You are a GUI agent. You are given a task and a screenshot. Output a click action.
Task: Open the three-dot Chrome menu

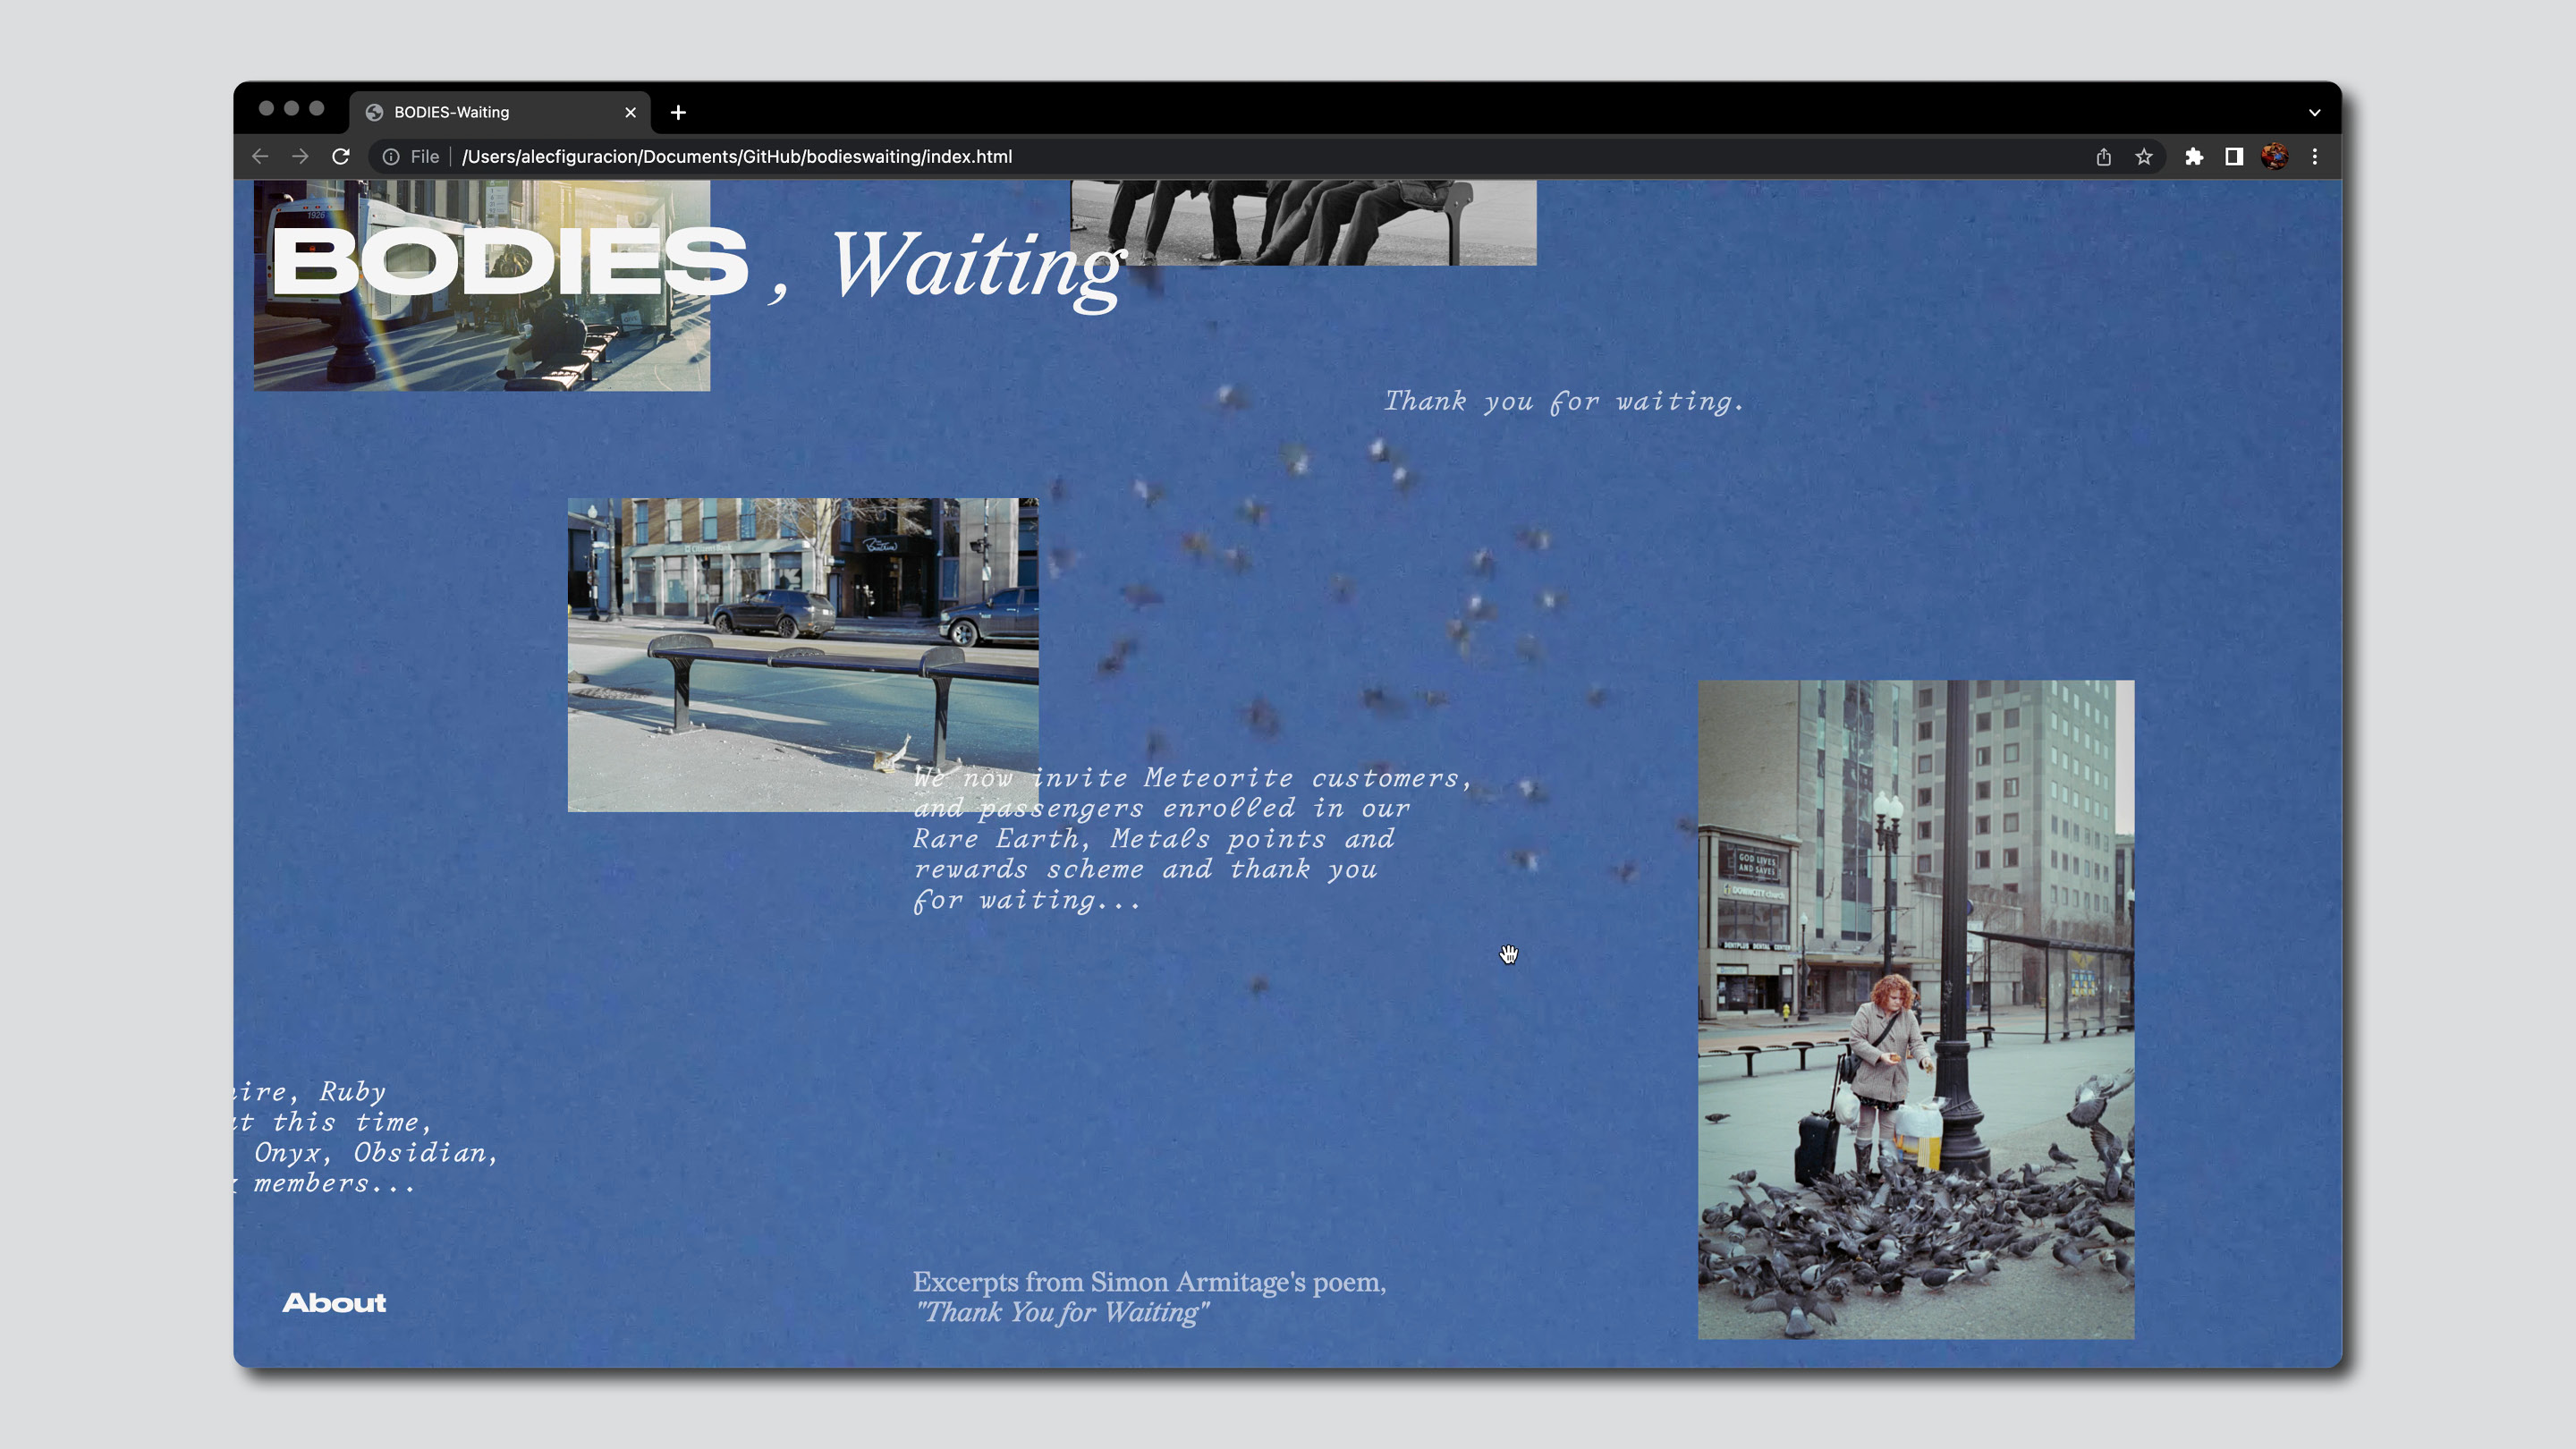click(2314, 156)
